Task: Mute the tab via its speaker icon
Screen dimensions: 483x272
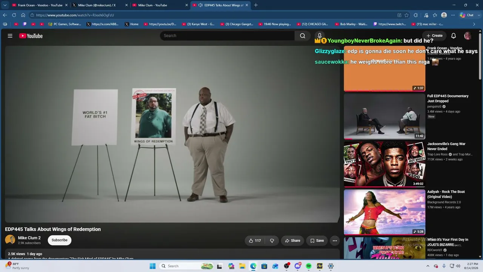Action: click(200, 5)
